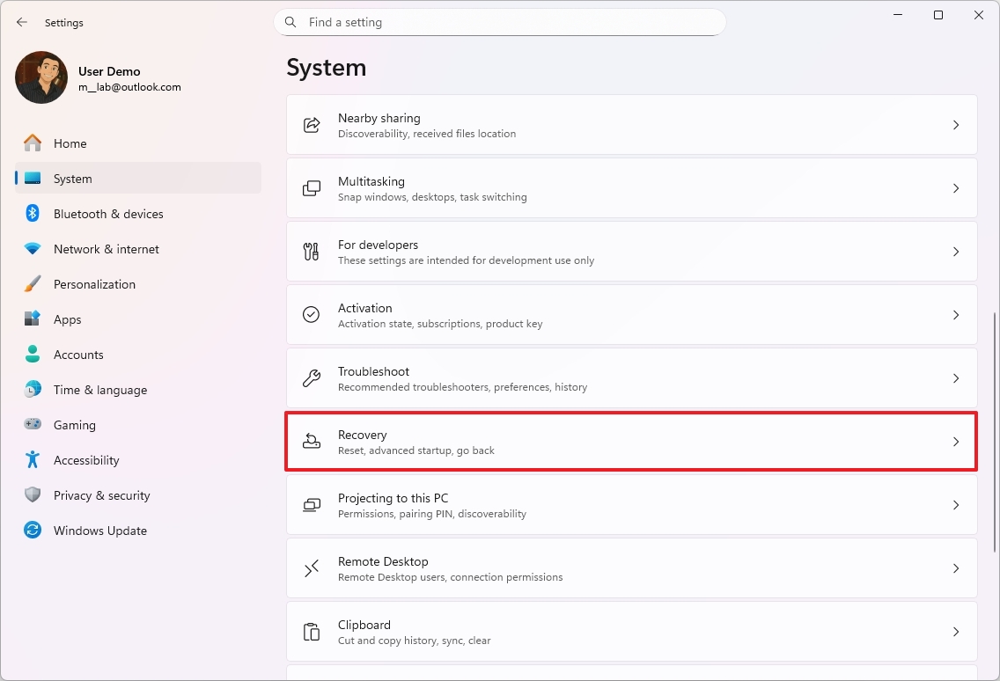Expand the Clipboard row chevron

coord(956,632)
